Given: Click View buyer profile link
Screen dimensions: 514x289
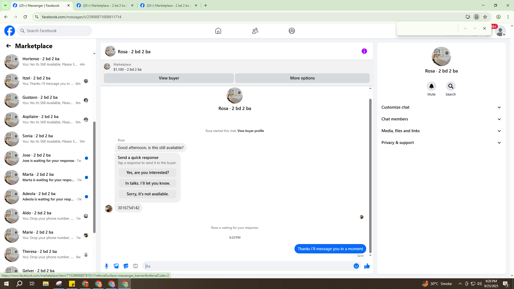Looking at the screenshot, I should pos(251,131).
